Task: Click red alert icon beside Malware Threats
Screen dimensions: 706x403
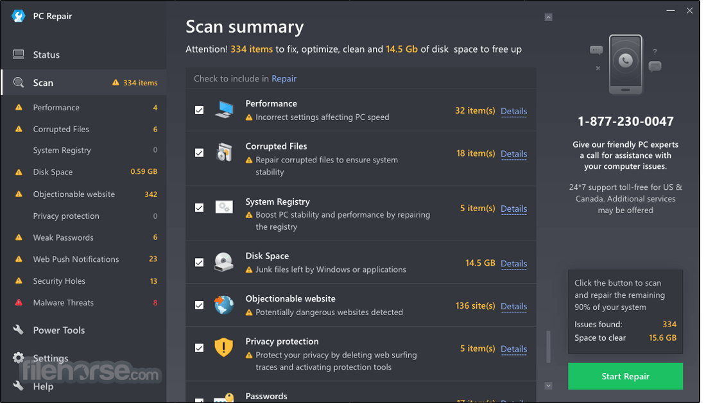Action: point(19,303)
